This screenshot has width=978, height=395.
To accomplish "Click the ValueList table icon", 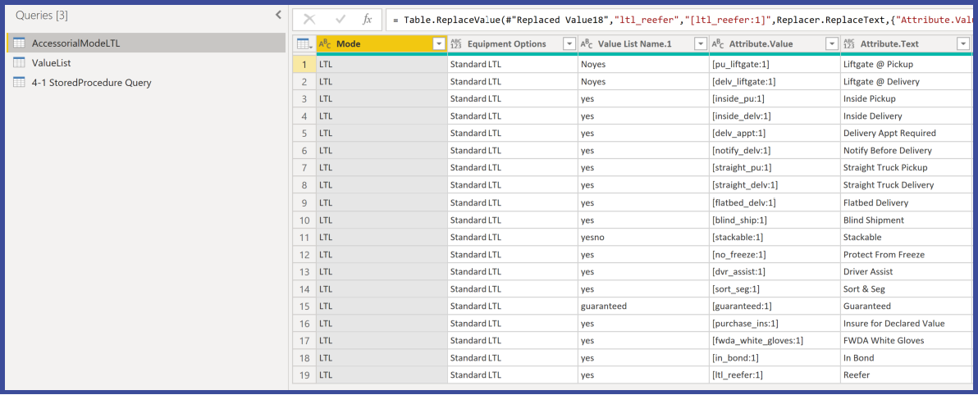I will pyautogui.click(x=20, y=63).
